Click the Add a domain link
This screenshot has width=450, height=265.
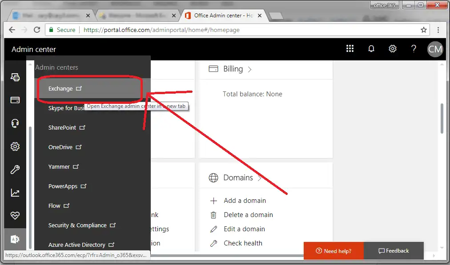pos(245,201)
